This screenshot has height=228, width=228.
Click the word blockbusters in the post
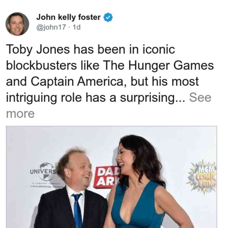41,65
